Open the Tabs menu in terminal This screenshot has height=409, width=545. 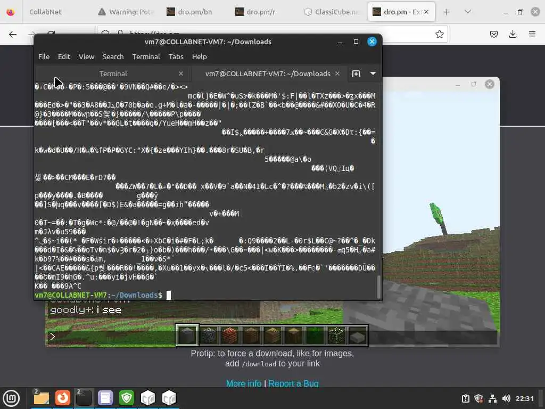176,56
